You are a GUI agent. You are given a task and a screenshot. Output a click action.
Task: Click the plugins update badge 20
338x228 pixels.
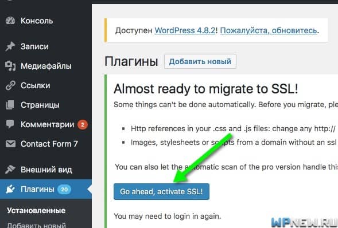(x=64, y=189)
